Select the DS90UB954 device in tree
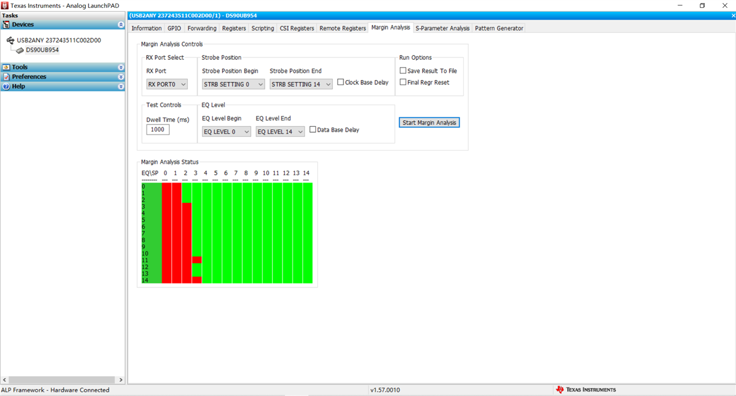This screenshot has height=396, width=736. (x=42, y=50)
